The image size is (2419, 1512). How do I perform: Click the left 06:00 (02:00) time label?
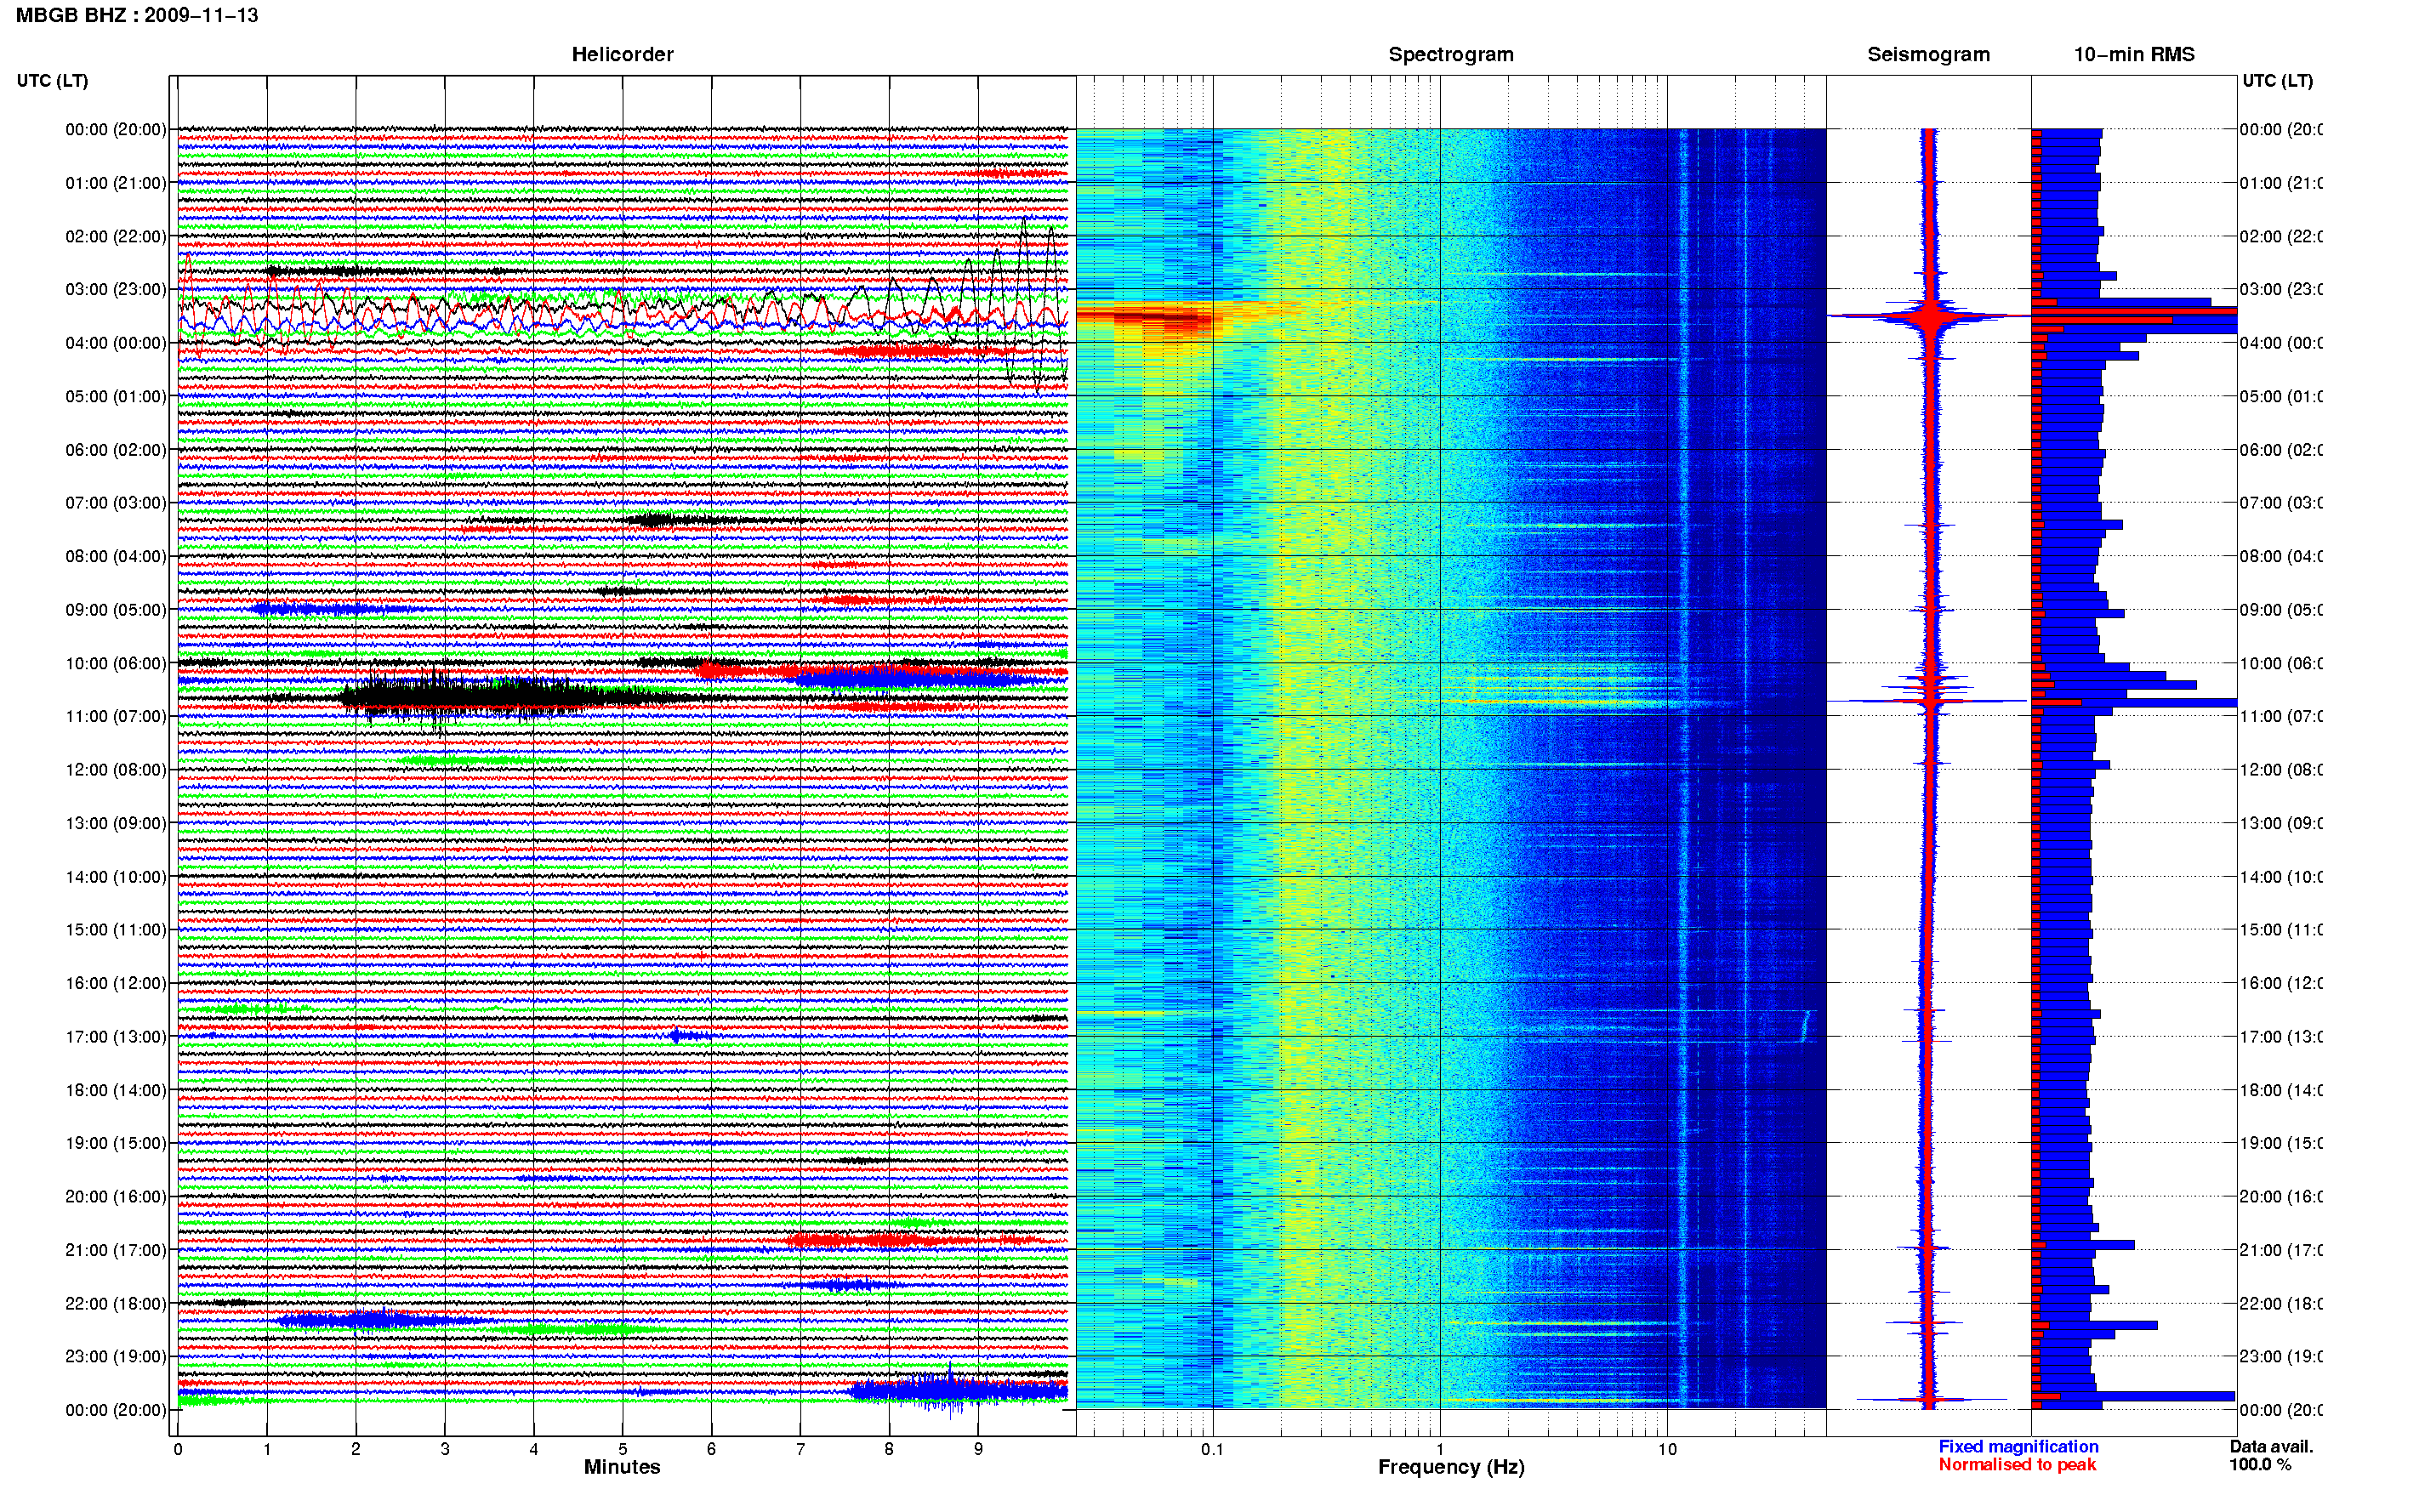click(x=115, y=450)
